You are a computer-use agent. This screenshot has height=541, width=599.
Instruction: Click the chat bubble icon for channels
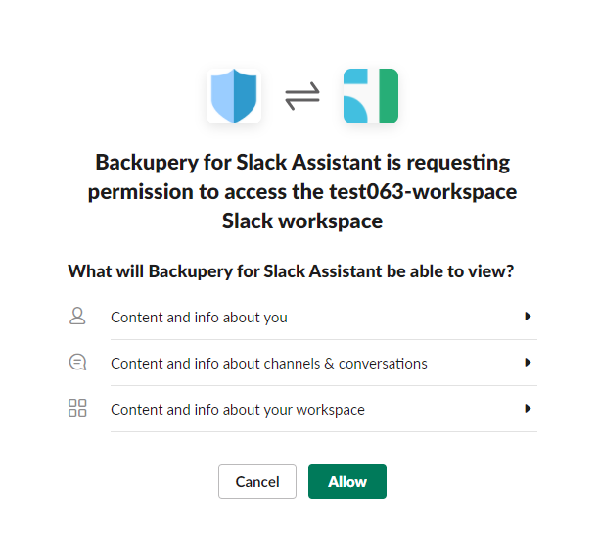(77, 362)
